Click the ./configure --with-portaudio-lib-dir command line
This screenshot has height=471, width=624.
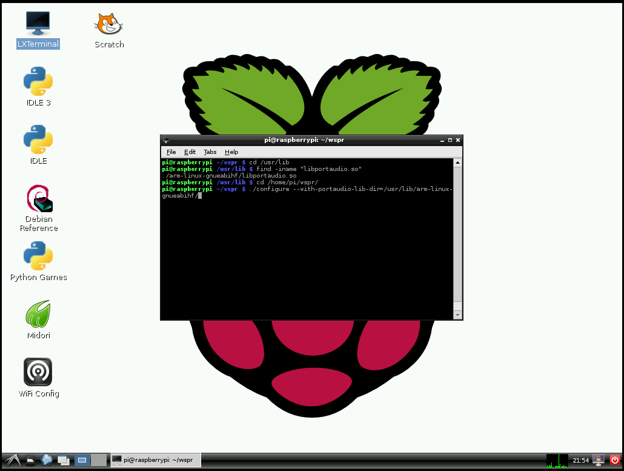pos(307,192)
